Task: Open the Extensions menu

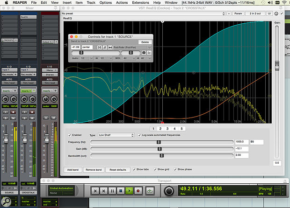Action: pos(140,3)
